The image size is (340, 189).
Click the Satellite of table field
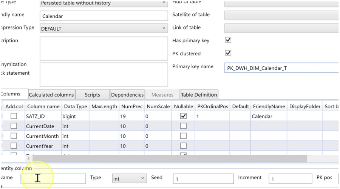tap(281, 15)
